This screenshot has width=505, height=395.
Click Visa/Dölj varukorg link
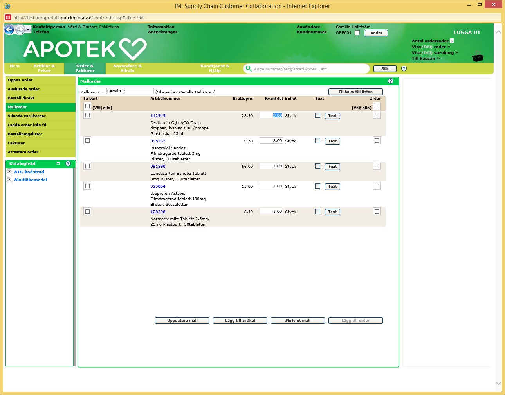click(x=435, y=53)
